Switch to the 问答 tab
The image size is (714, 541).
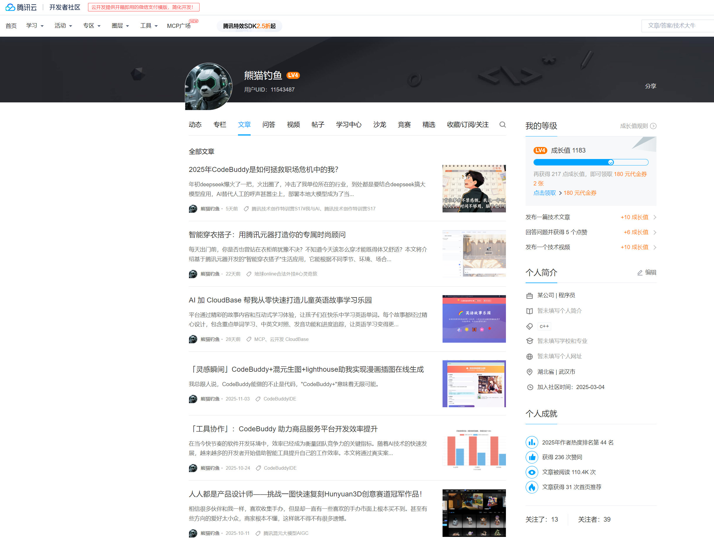tap(269, 124)
